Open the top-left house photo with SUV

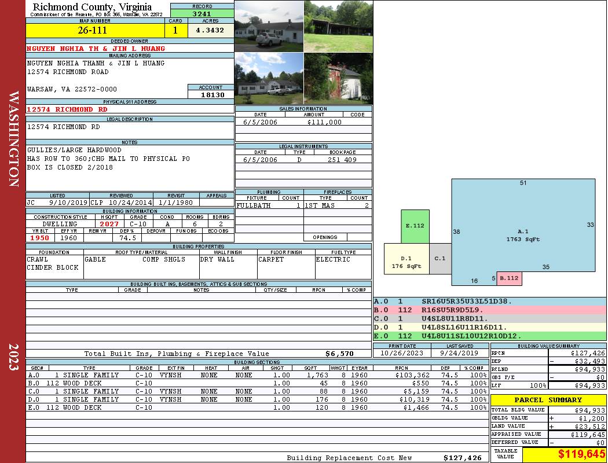(x=269, y=26)
